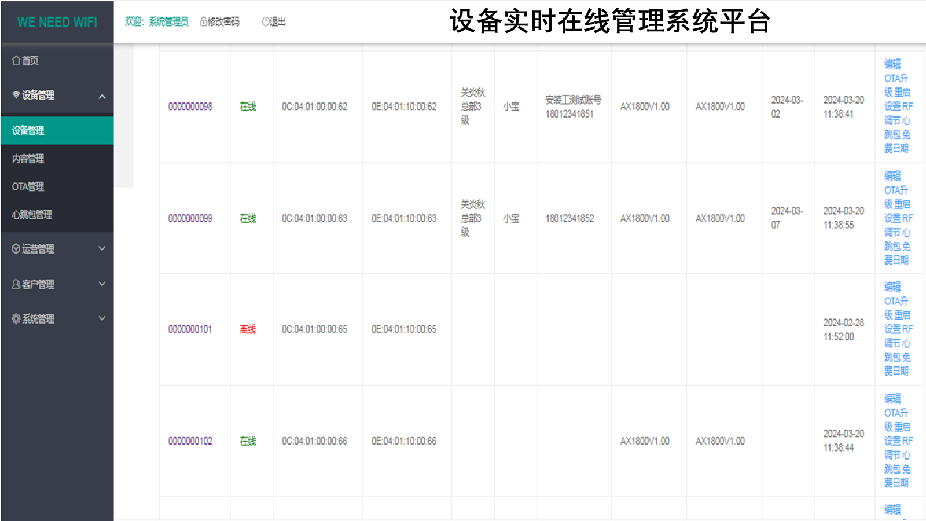Click 编辑 for device 0000000101
This screenshot has height=521, width=926.
pos(892,287)
